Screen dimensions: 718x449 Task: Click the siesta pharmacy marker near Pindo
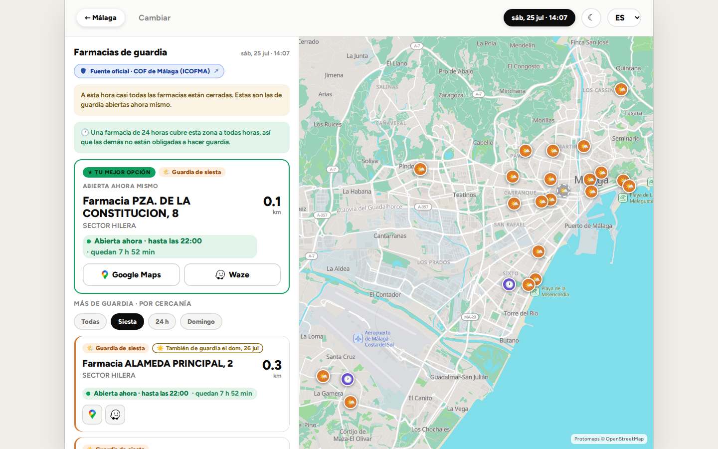click(420, 170)
